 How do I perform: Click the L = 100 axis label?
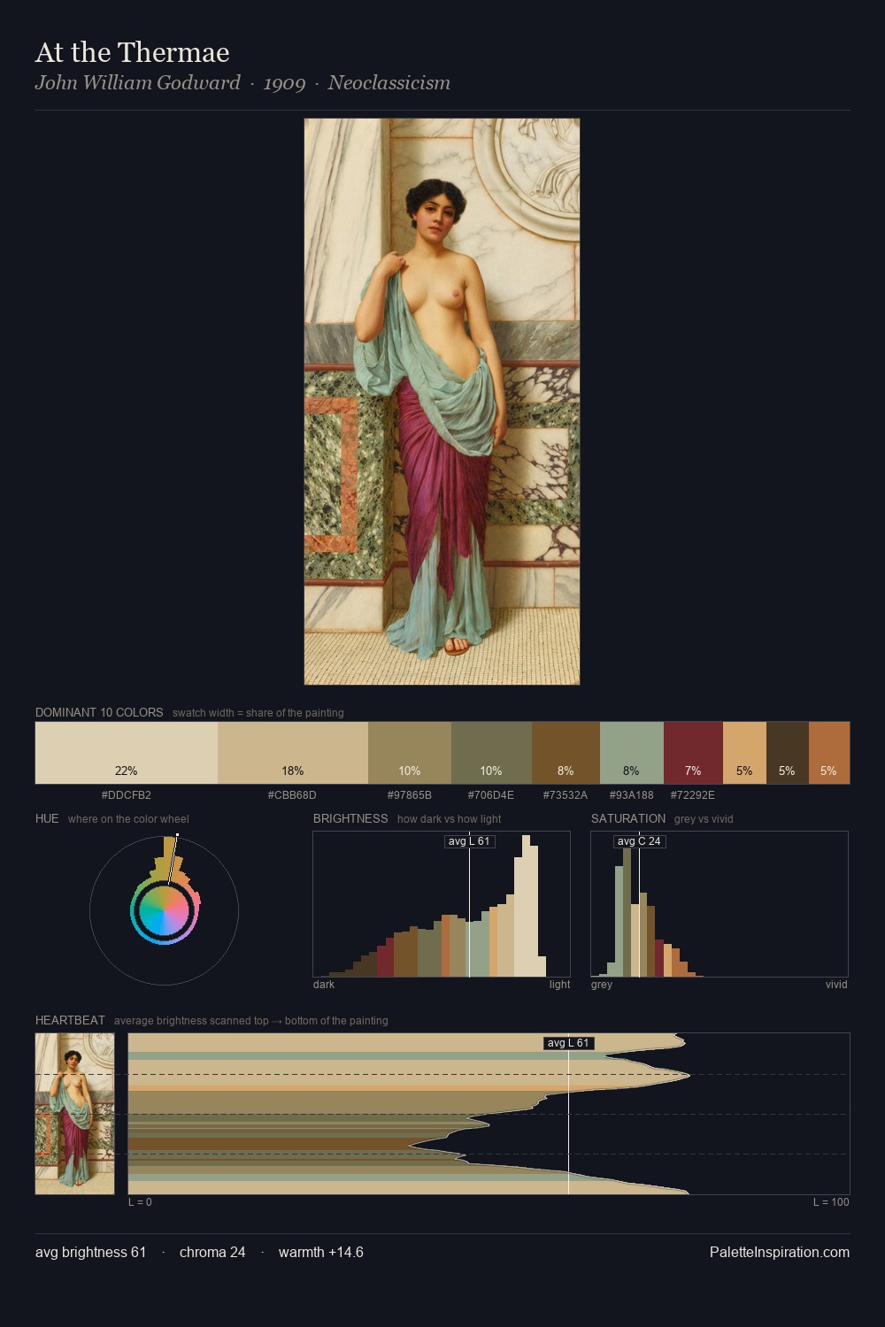(x=831, y=1202)
